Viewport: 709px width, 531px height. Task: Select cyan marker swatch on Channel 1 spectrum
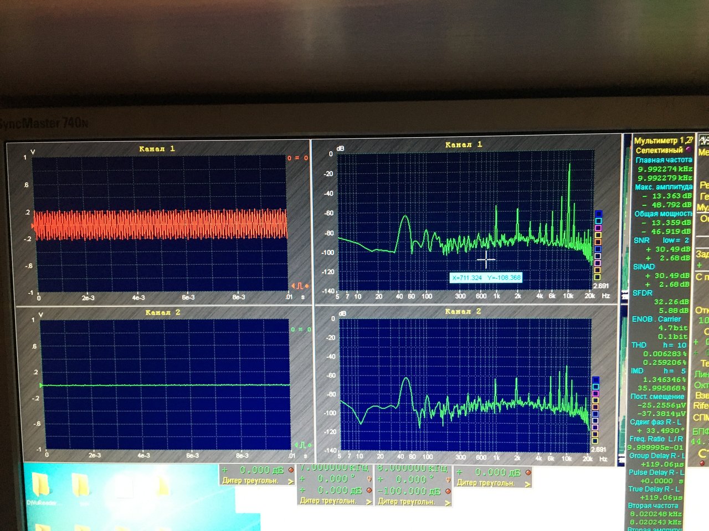pos(598,221)
